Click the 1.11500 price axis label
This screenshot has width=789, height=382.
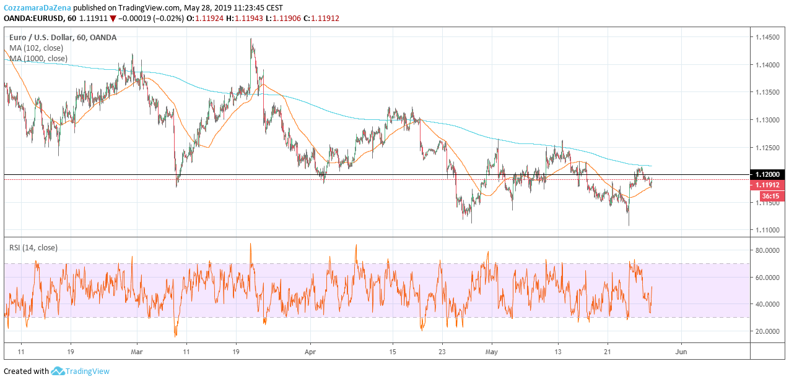(767, 203)
